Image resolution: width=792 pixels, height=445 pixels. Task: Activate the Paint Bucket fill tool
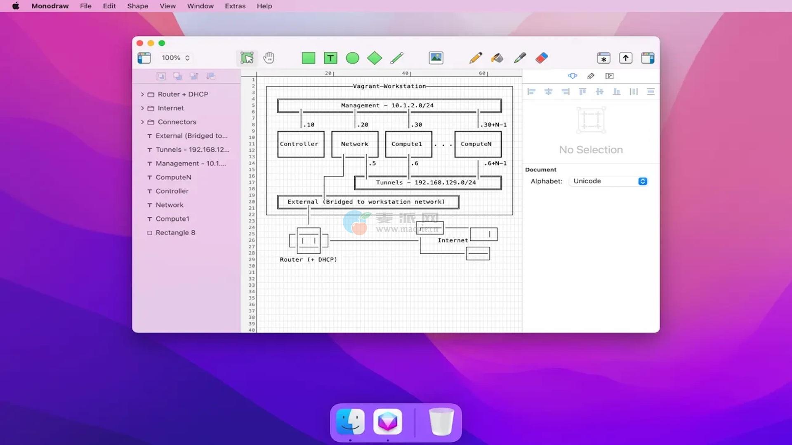click(x=497, y=58)
